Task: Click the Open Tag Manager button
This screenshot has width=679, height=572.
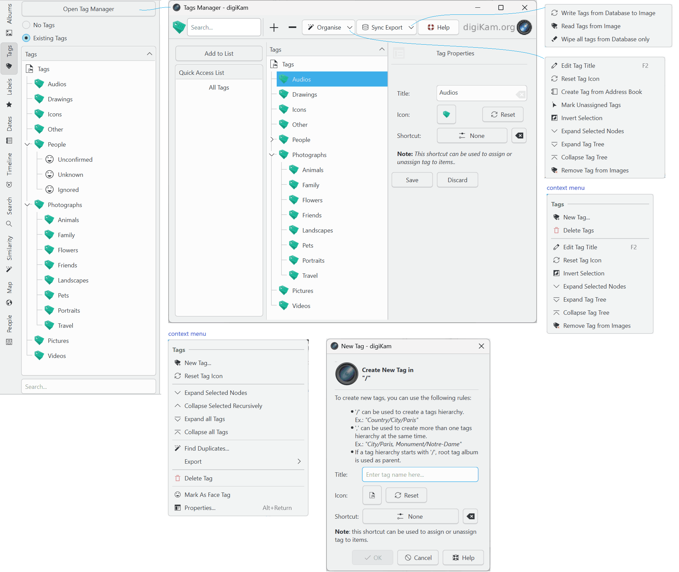Action: (88, 9)
